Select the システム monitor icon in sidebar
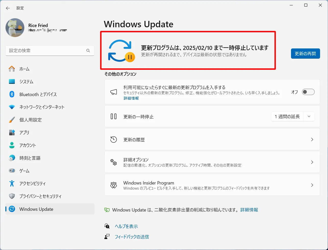 [12, 82]
